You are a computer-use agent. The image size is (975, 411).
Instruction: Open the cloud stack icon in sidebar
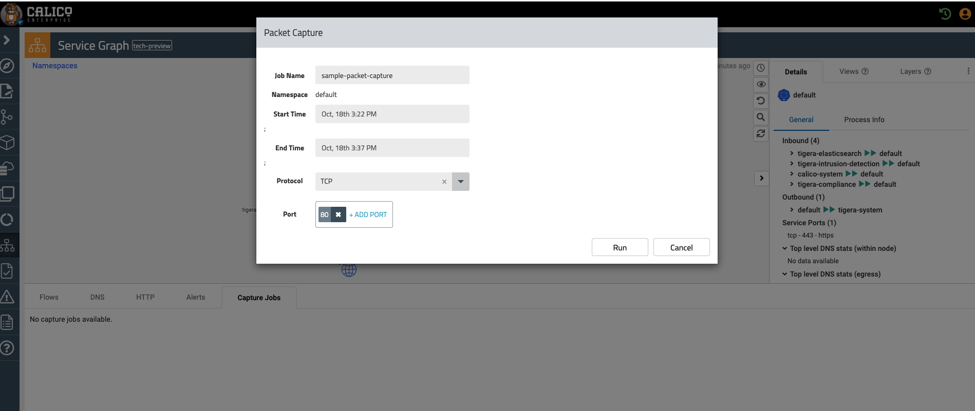[x=7, y=168]
